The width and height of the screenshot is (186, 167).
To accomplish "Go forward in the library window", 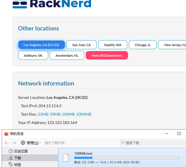I will 14,143.
